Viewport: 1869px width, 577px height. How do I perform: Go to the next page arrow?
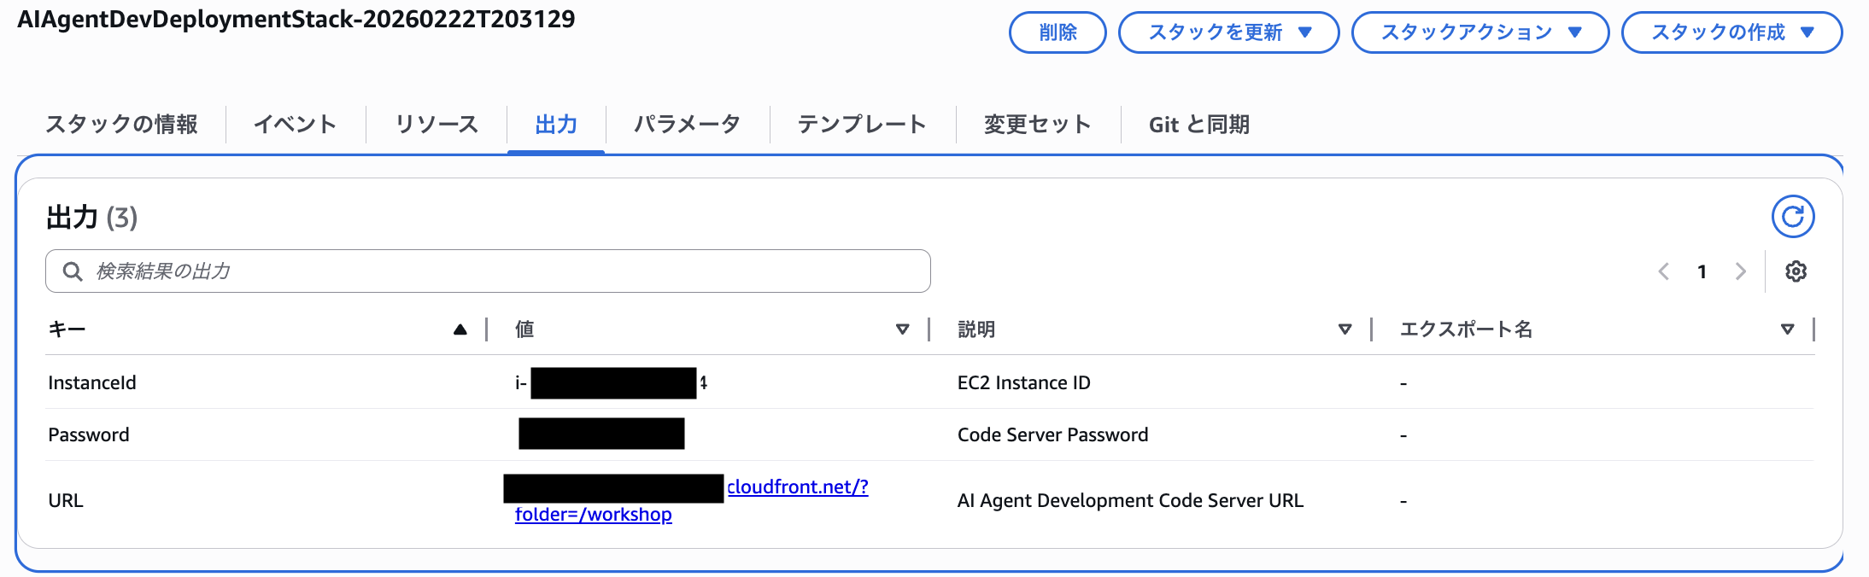point(1740,271)
